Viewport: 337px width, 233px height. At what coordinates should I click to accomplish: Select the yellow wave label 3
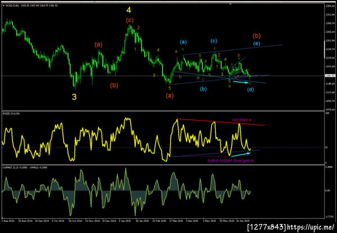pos(74,97)
